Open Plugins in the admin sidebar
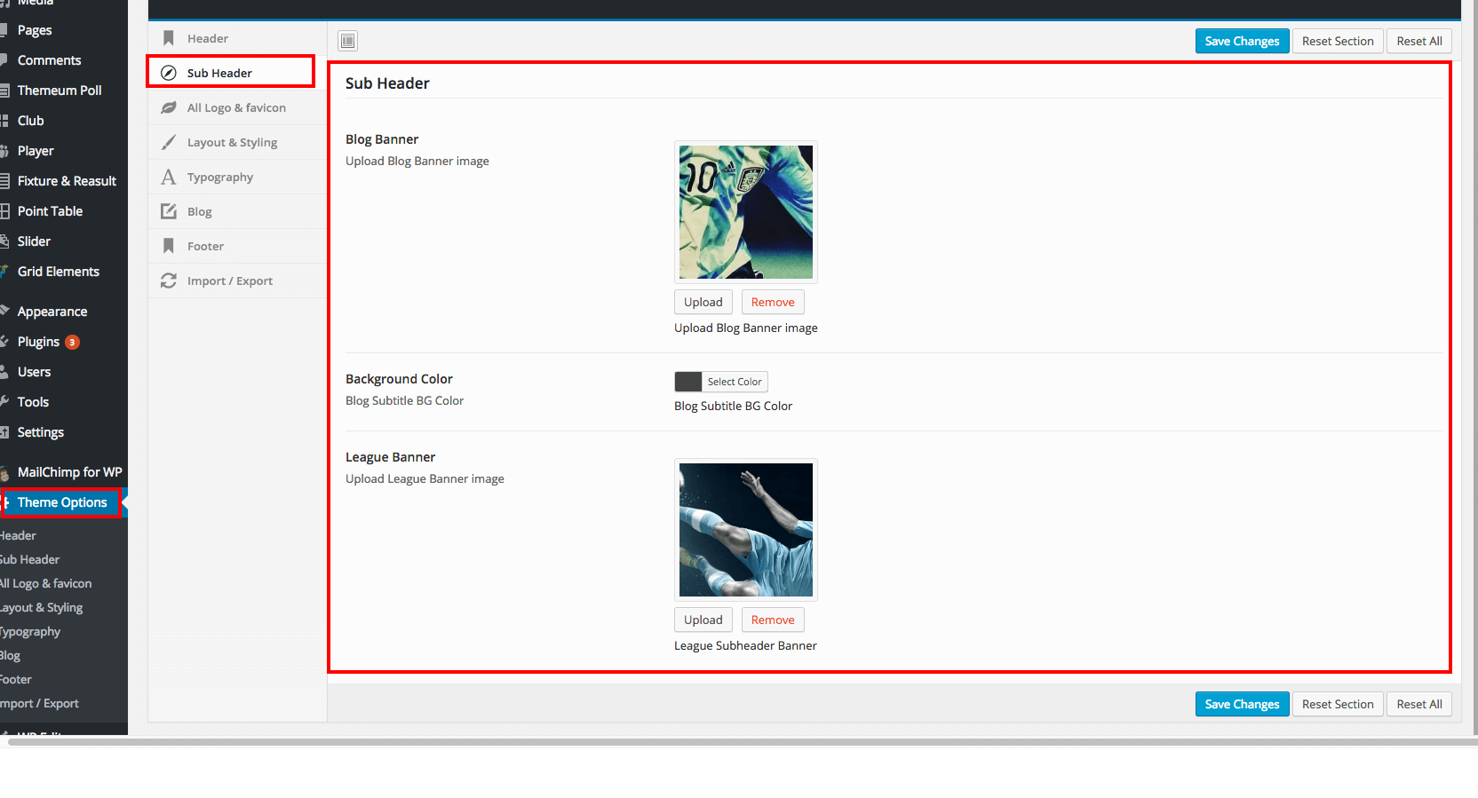Viewport: 1478px width, 798px height. coord(39,342)
